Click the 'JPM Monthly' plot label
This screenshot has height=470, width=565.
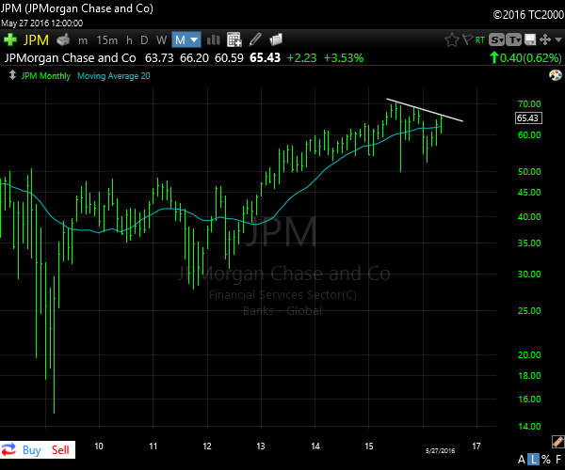click(46, 76)
